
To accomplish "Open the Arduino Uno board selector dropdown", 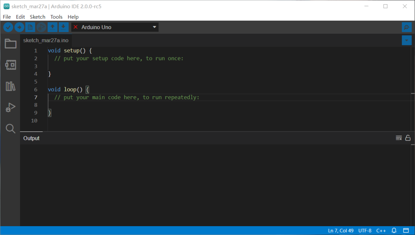I will tap(115, 27).
